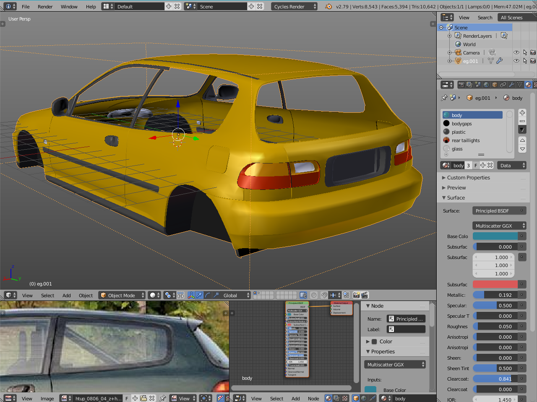Open the Material properties tab (sphere icon)
537x402 pixels.
(x=528, y=85)
